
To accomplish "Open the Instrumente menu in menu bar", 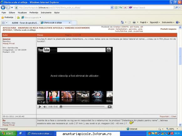I will click(46, 12).
